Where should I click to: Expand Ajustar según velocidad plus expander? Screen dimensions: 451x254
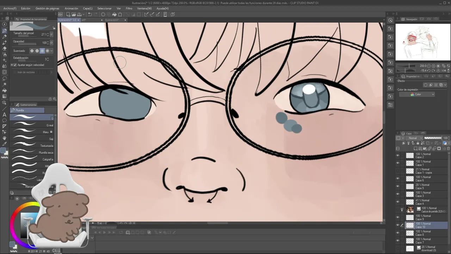pos(12,65)
